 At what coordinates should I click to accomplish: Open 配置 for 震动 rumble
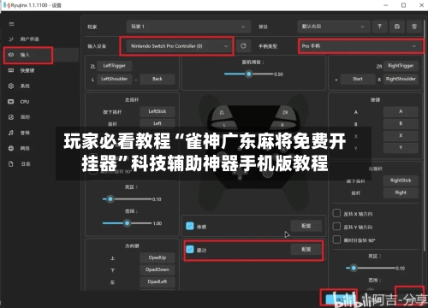[x=306, y=249]
